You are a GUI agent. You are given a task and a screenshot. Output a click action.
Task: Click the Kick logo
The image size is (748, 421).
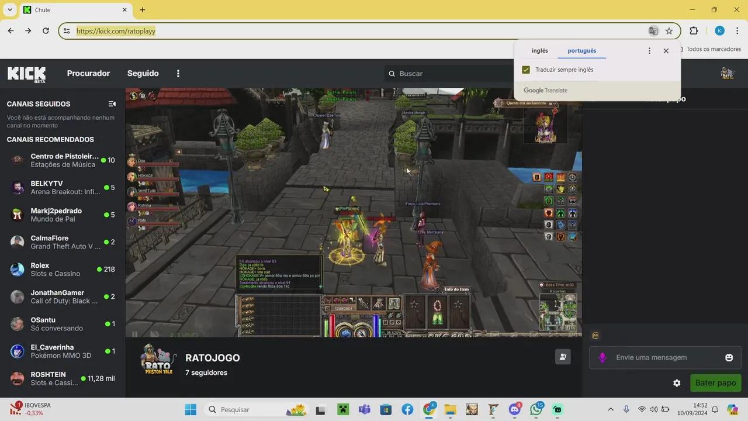[26, 74]
